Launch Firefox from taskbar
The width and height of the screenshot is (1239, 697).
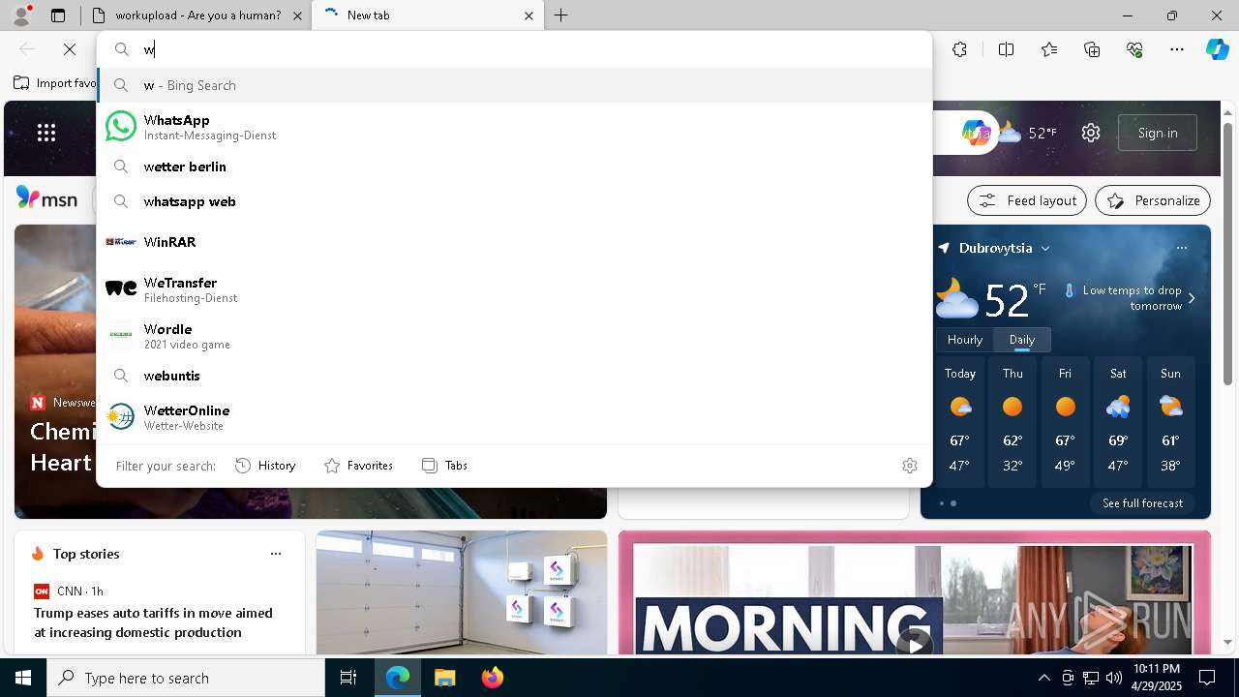492,678
